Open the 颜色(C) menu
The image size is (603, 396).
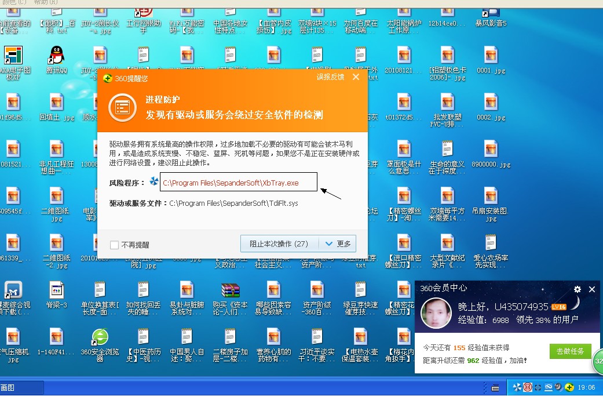pos(14,2)
